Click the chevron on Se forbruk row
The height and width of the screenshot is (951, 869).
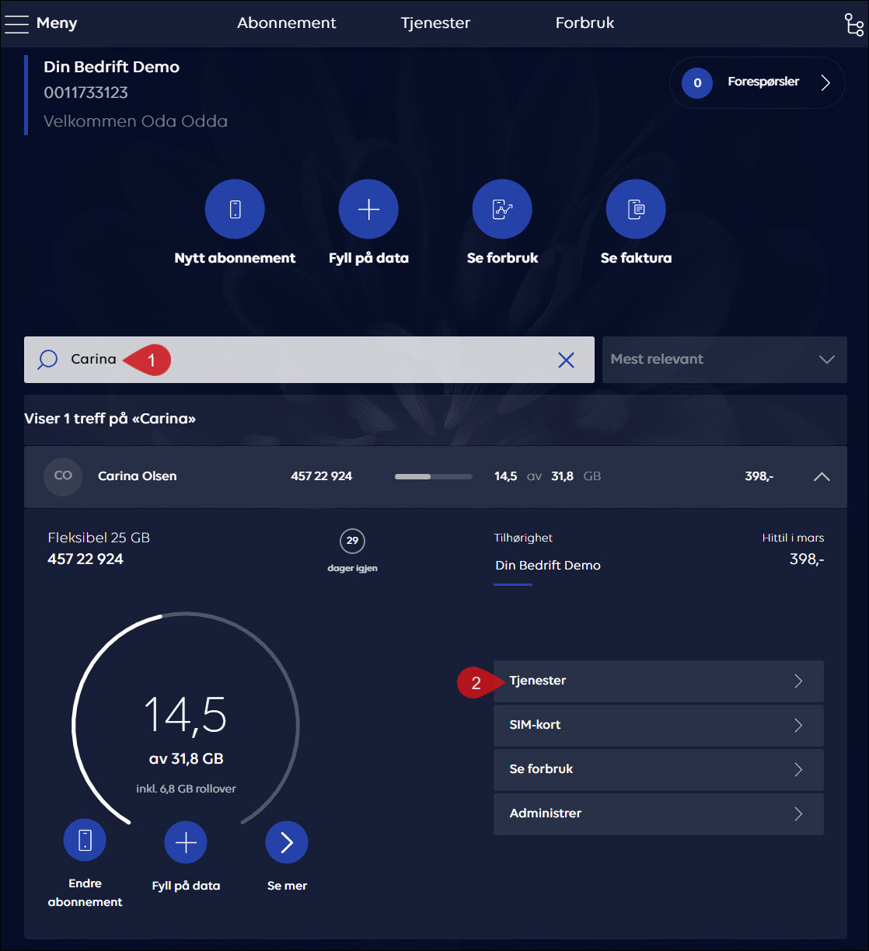point(798,770)
